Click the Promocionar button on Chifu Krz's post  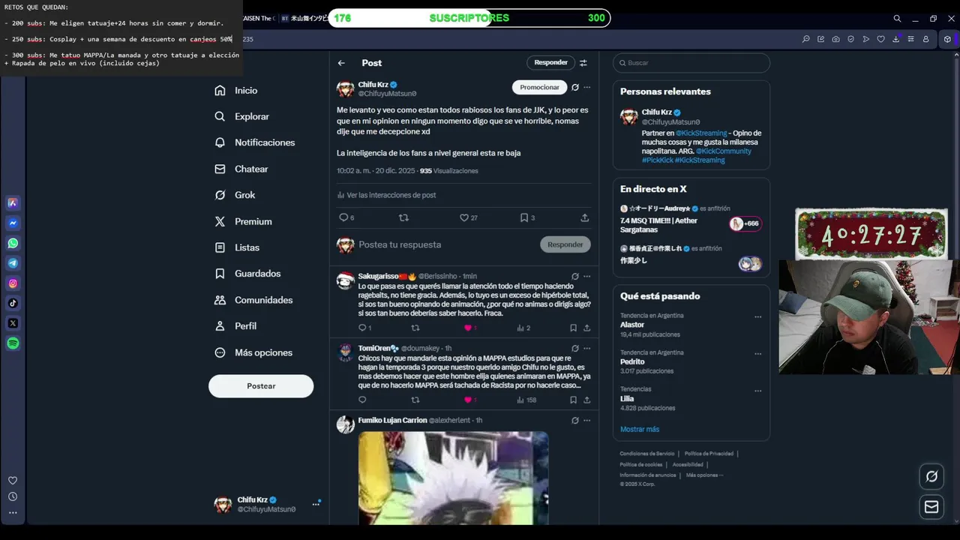540,87
